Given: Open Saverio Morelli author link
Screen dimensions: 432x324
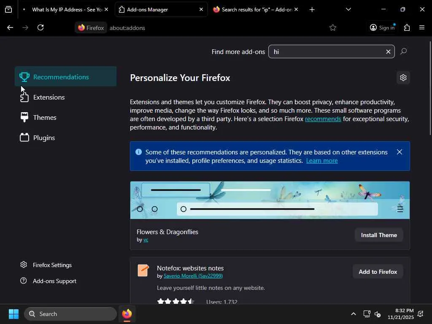Looking at the screenshot, I should point(193,276).
